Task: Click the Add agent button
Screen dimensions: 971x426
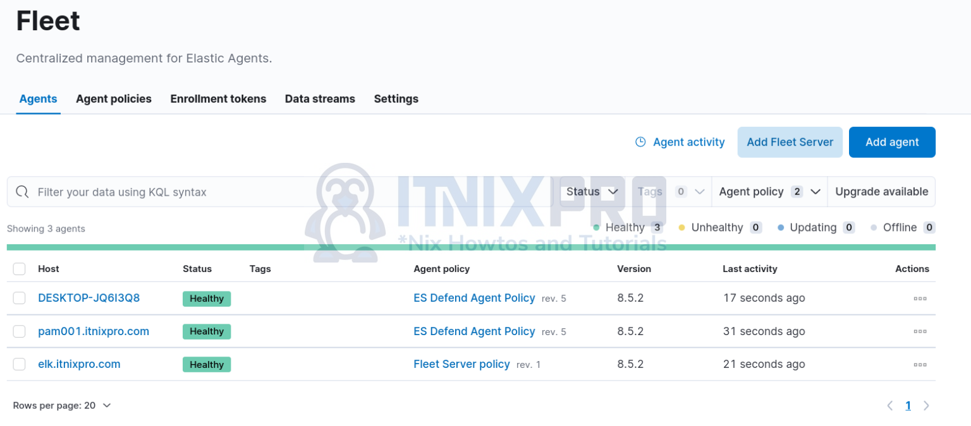Action: pos(892,142)
